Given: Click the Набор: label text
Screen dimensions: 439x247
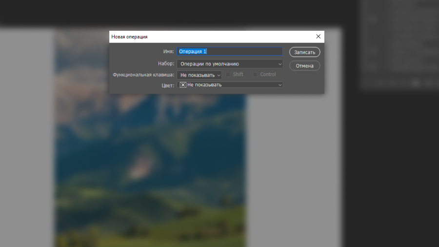Looking at the screenshot, I should 166,63.
